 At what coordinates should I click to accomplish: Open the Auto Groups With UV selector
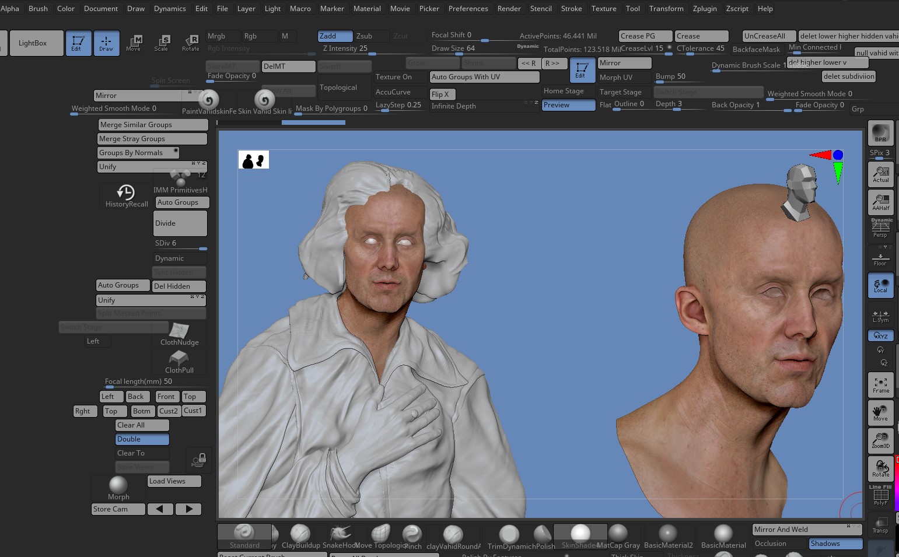[x=484, y=76]
